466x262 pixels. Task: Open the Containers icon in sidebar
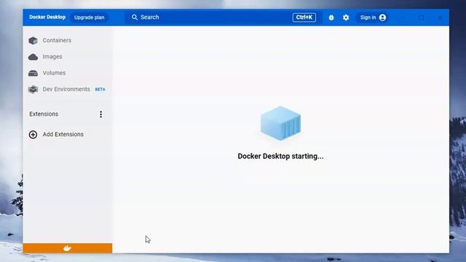point(33,41)
